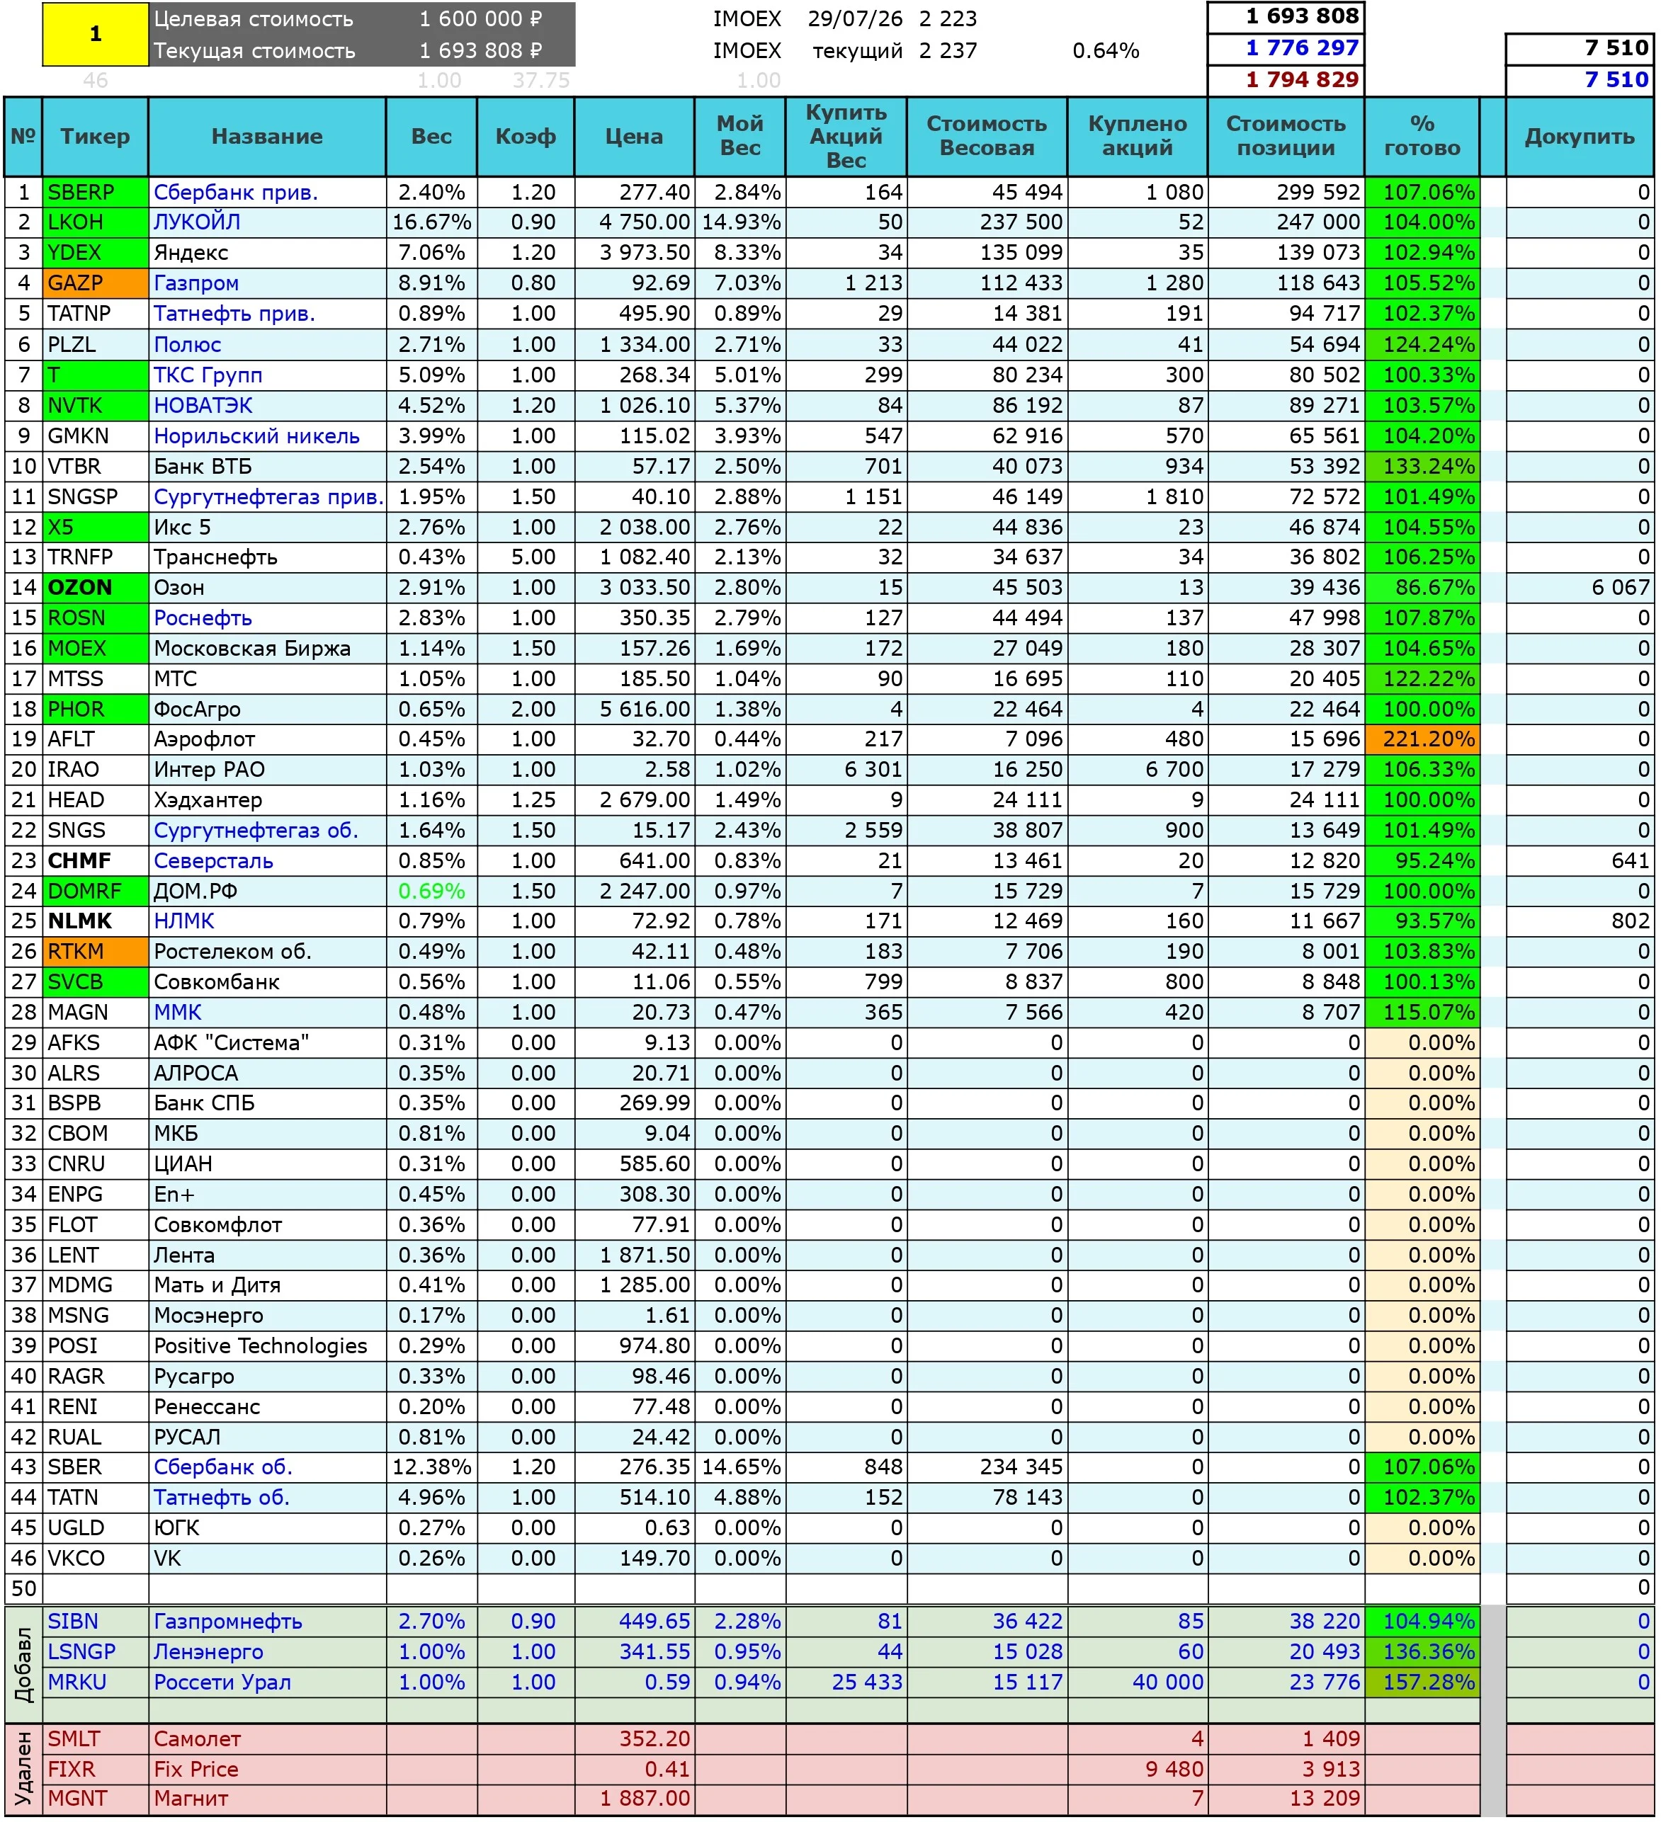1661x1822 pixels.
Task: Select the 'Коэф' column header
Action: (x=526, y=137)
